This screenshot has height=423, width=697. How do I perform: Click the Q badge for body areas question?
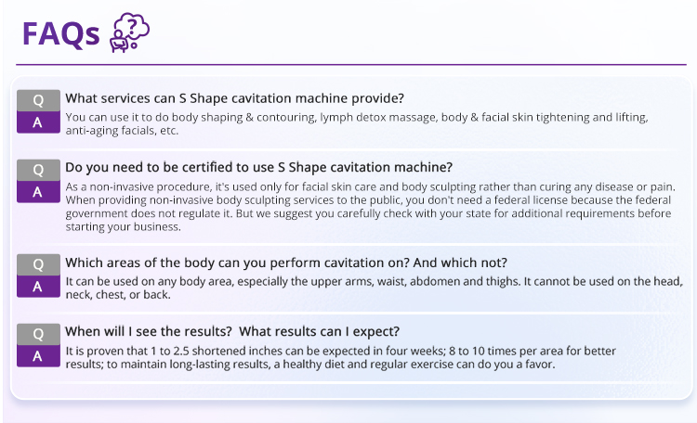pos(39,264)
